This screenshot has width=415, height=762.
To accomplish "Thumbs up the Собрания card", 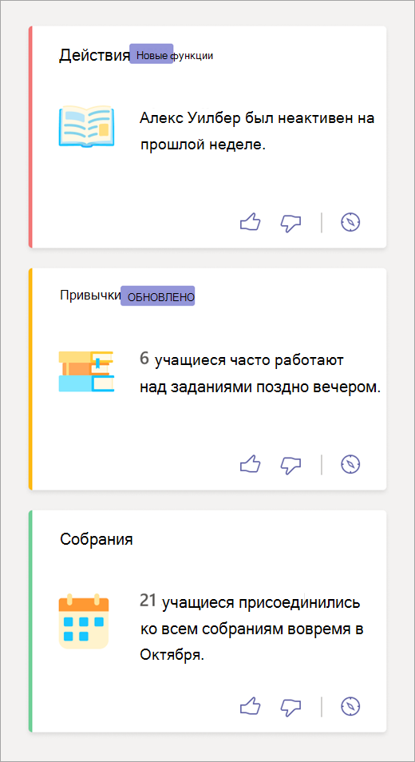I will coord(251,706).
